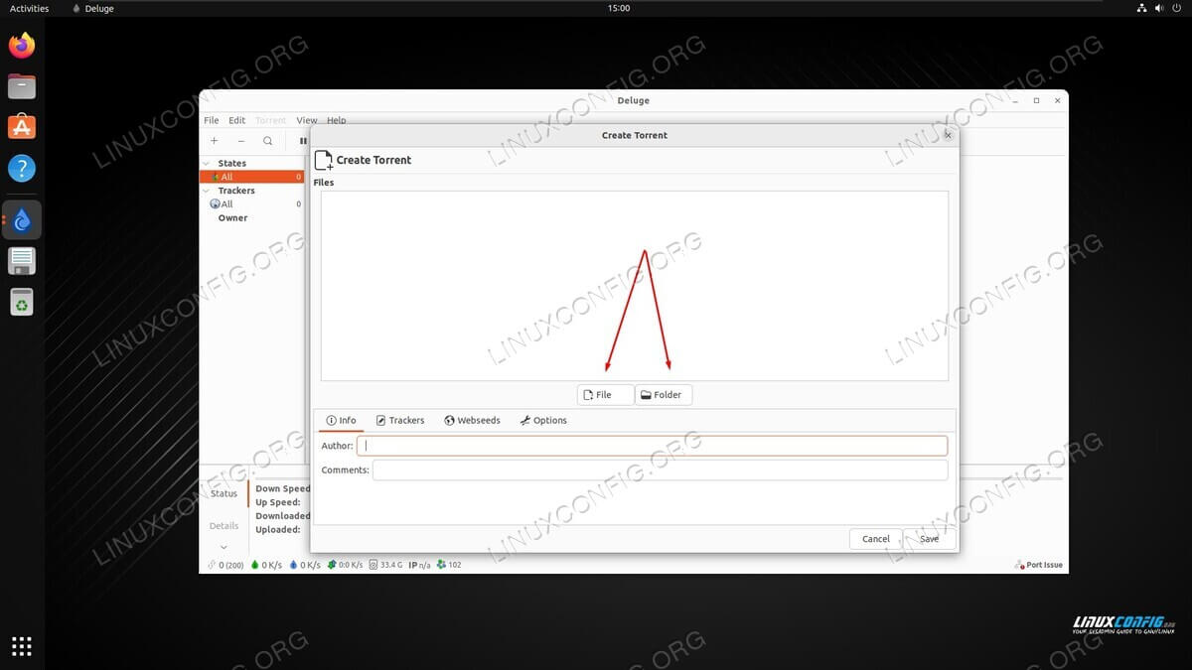
Task: Open the Options tab
Action: coord(543,421)
